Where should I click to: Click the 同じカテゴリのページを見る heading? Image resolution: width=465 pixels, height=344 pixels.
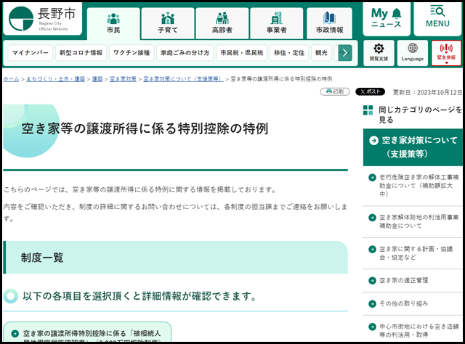coord(420,115)
